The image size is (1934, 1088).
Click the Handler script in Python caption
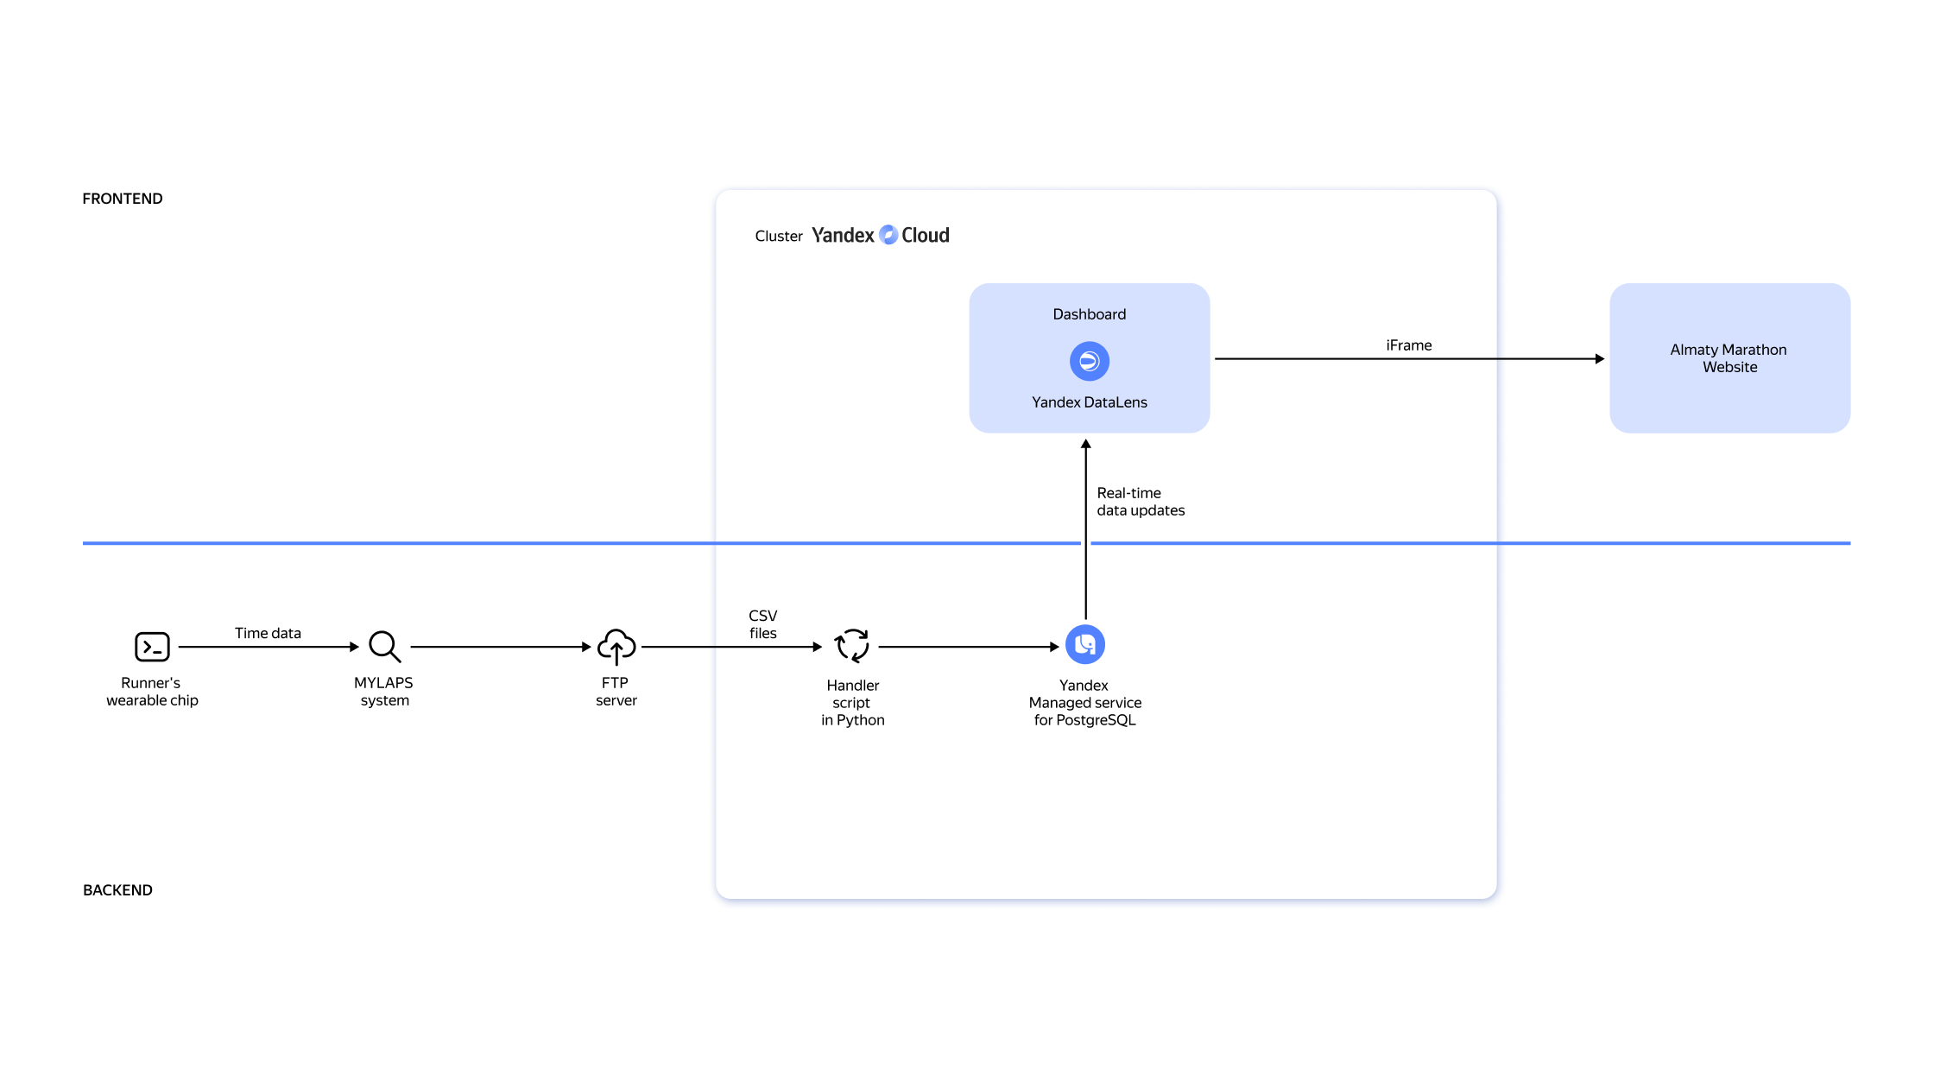(852, 703)
